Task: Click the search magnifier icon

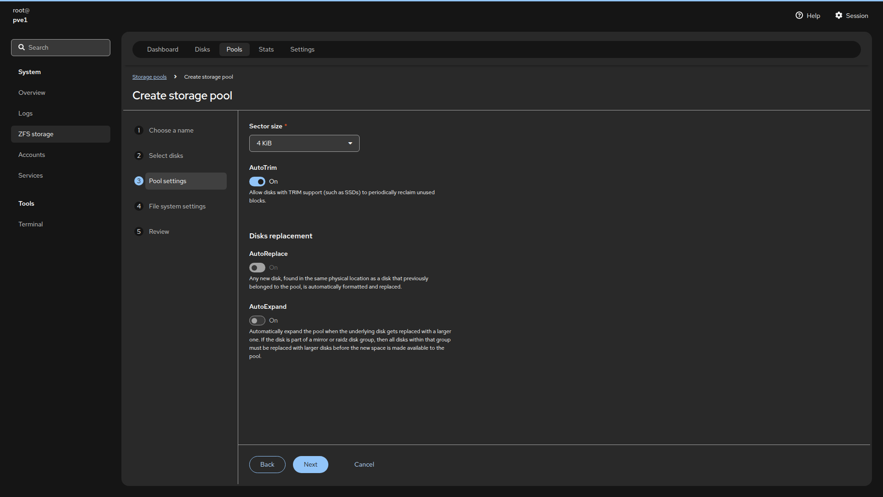Action: [x=22, y=47]
